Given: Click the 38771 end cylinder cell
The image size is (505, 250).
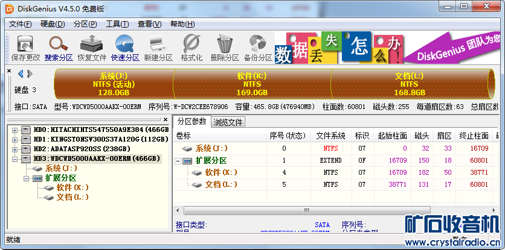Looking at the screenshot, I should pyautogui.click(x=479, y=173).
